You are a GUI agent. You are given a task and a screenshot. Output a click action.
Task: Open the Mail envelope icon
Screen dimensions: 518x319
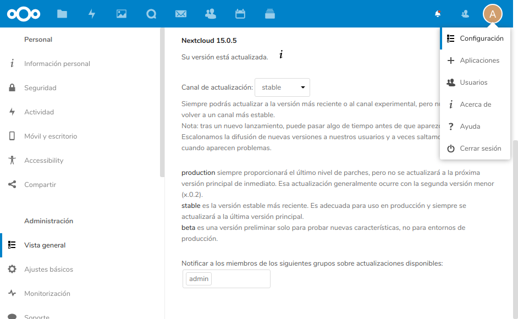pyautogui.click(x=181, y=14)
